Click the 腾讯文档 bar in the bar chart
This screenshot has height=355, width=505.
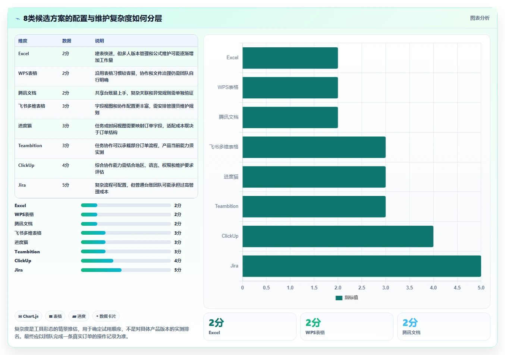point(290,117)
